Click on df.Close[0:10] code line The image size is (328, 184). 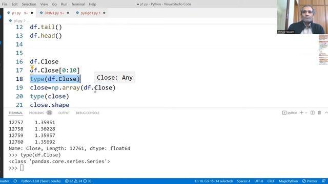(x=55, y=71)
